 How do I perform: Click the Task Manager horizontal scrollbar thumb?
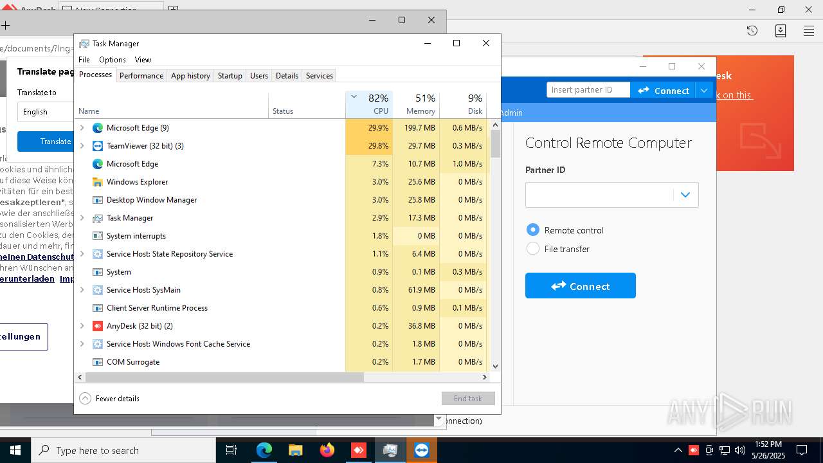click(x=224, y=377)
